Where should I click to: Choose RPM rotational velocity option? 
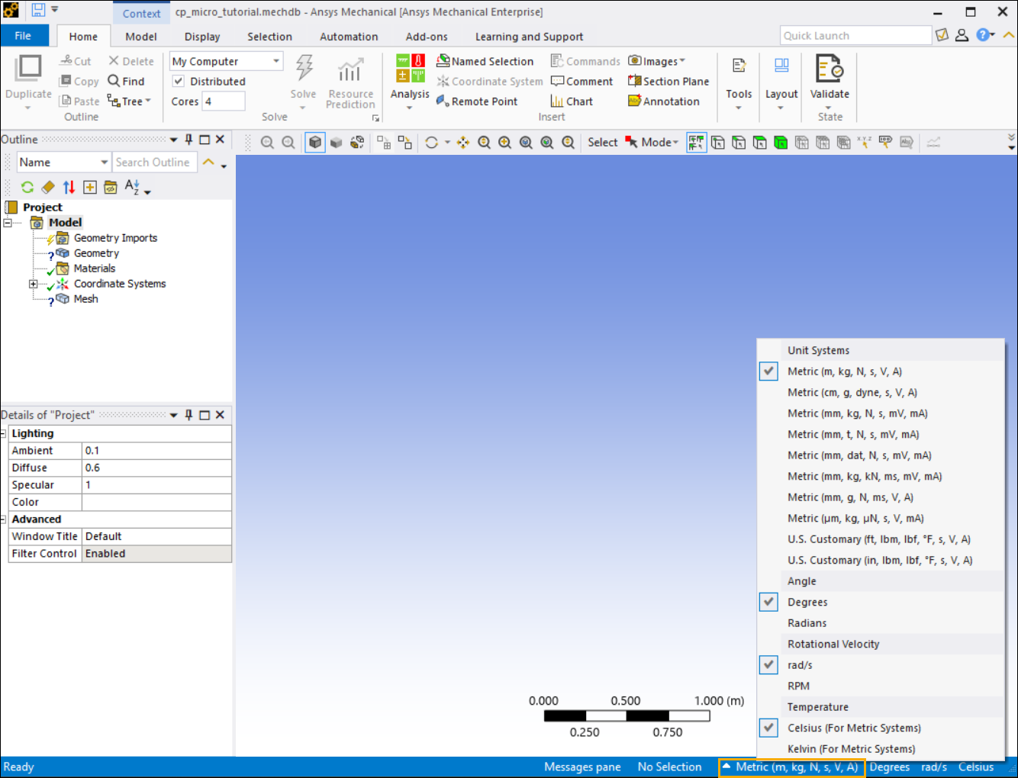(798, 686)
